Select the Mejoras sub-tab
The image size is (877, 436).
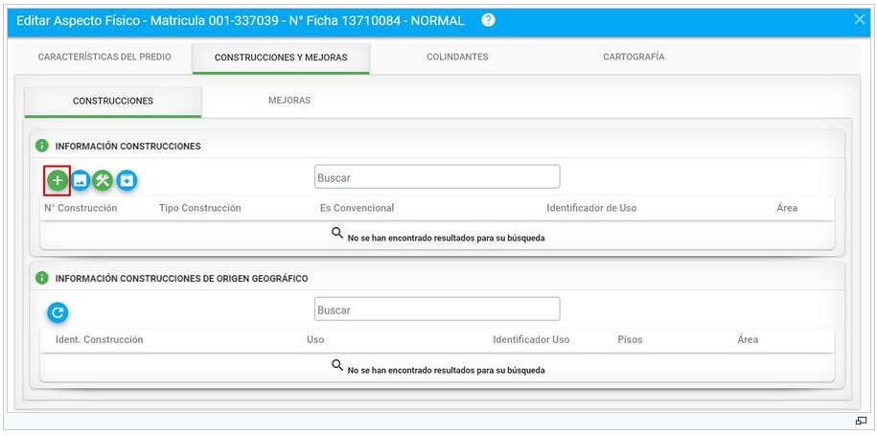289,101
